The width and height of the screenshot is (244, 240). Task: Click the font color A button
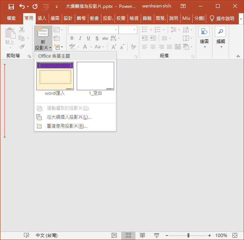[x=85, y=47]
